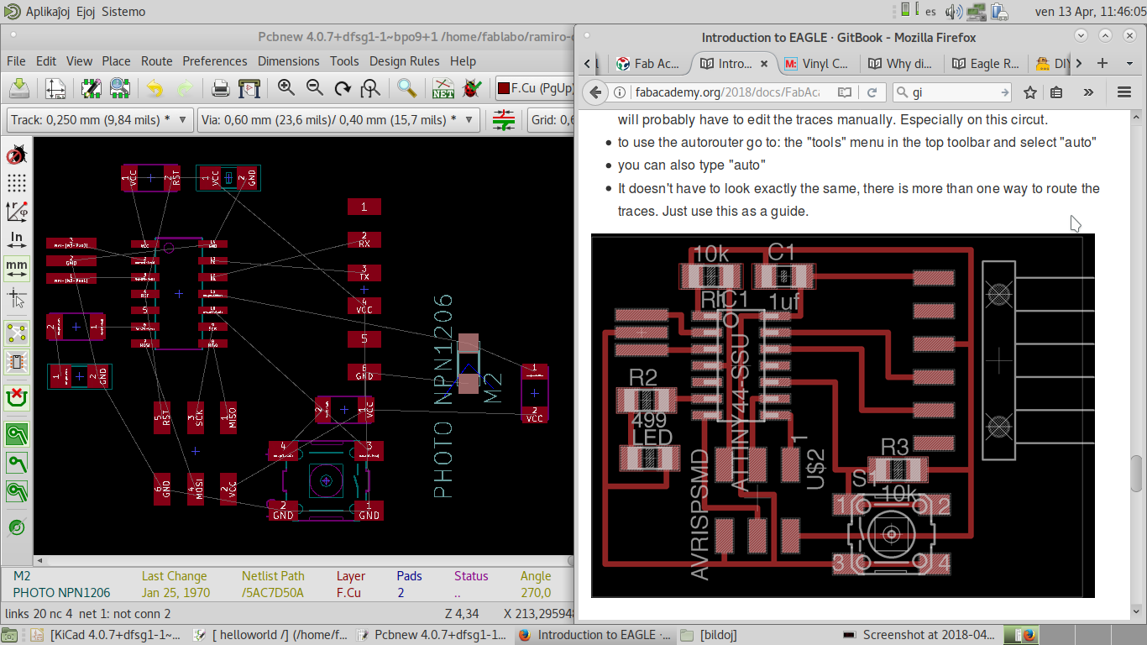1147x645 pixels.
Task: Go back in Firefox
Action: coord(595,92)
